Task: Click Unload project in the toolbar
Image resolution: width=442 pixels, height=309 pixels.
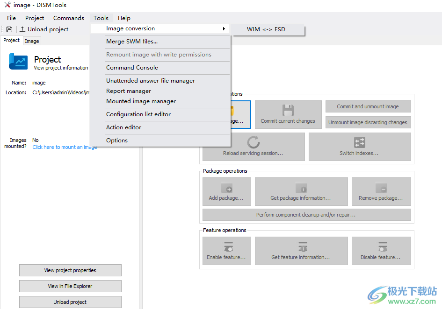Action: point(44,29)
